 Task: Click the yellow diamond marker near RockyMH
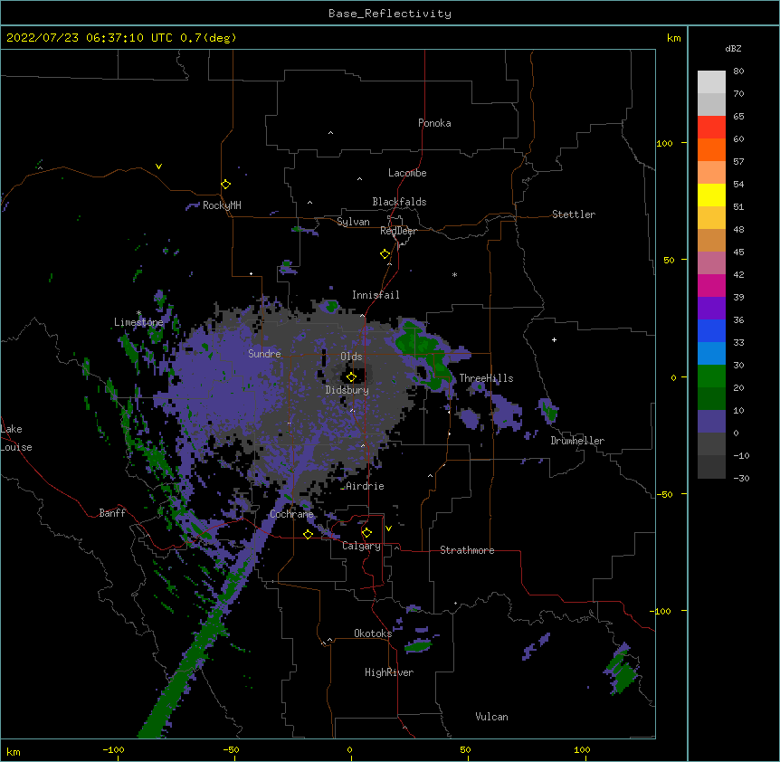(x=226, y=185)
